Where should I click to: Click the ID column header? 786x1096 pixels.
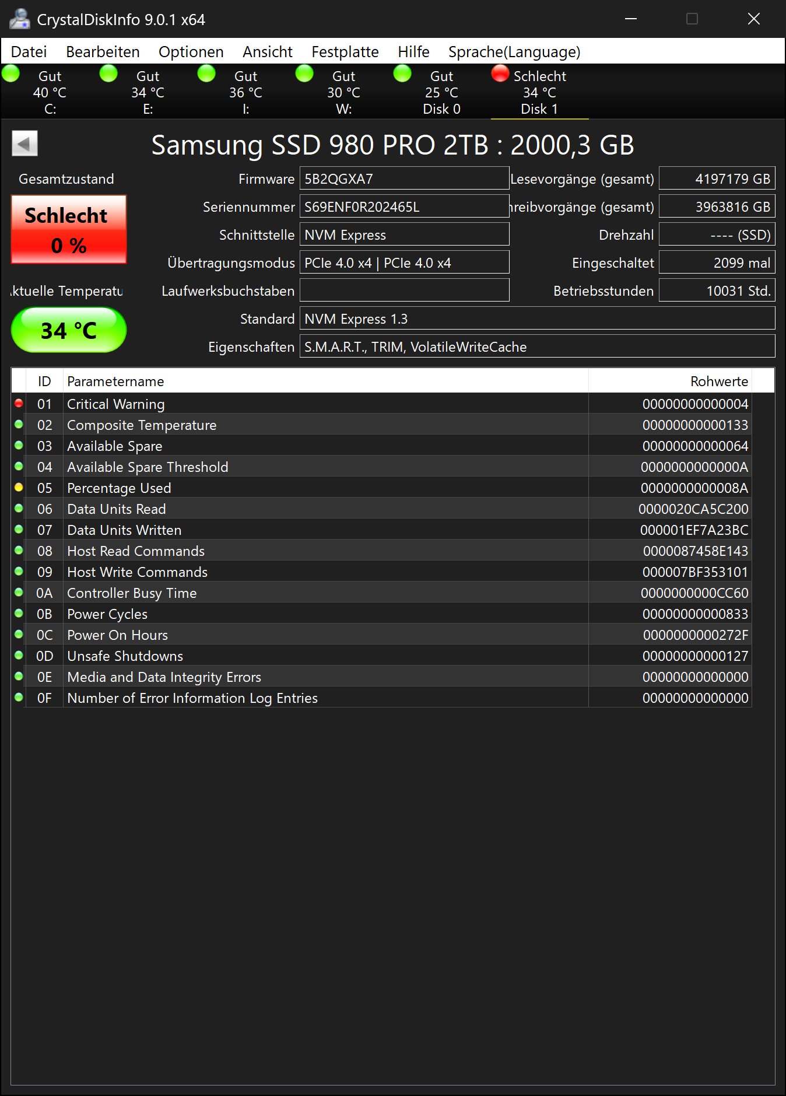click(44, 381)
